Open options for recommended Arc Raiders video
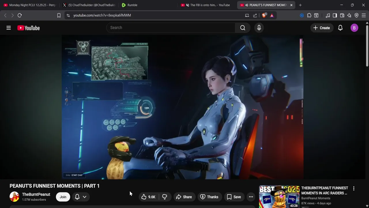Image resolution: width=369 pixels, height=208 pixels. tap(354, 188)
